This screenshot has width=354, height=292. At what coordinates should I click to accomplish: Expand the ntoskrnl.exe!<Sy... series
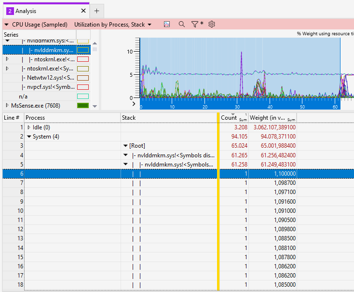click(7, 68)
